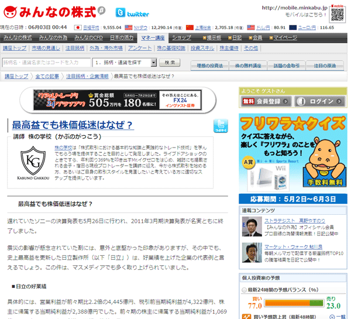
Task: Click the ログイン login button
Action: (x=319, y=101)
